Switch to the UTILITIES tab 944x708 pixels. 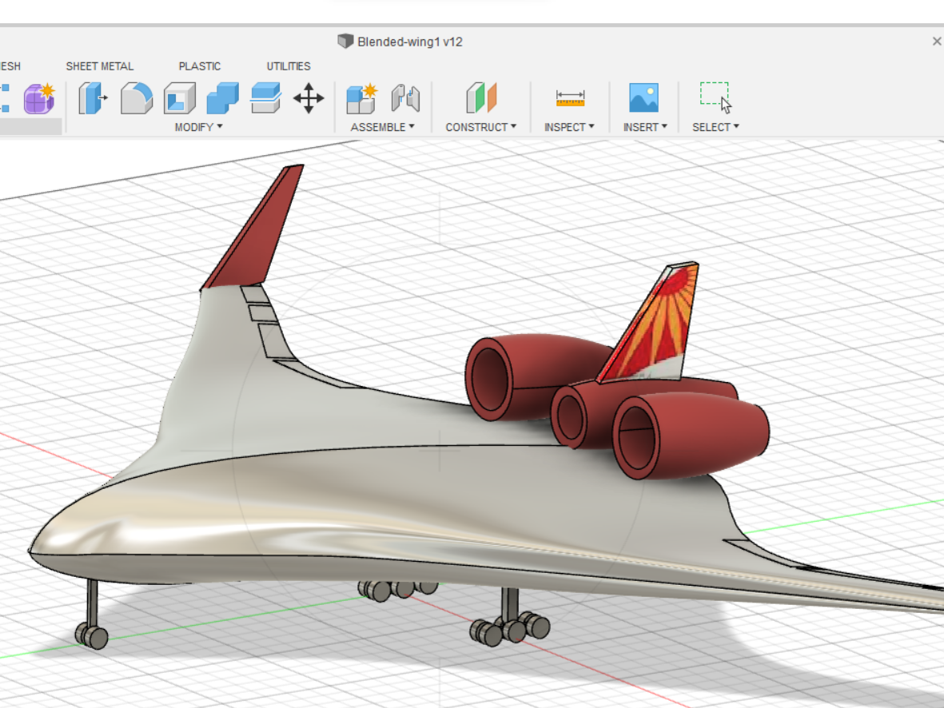pyautogui.click(x=289, y=66)
